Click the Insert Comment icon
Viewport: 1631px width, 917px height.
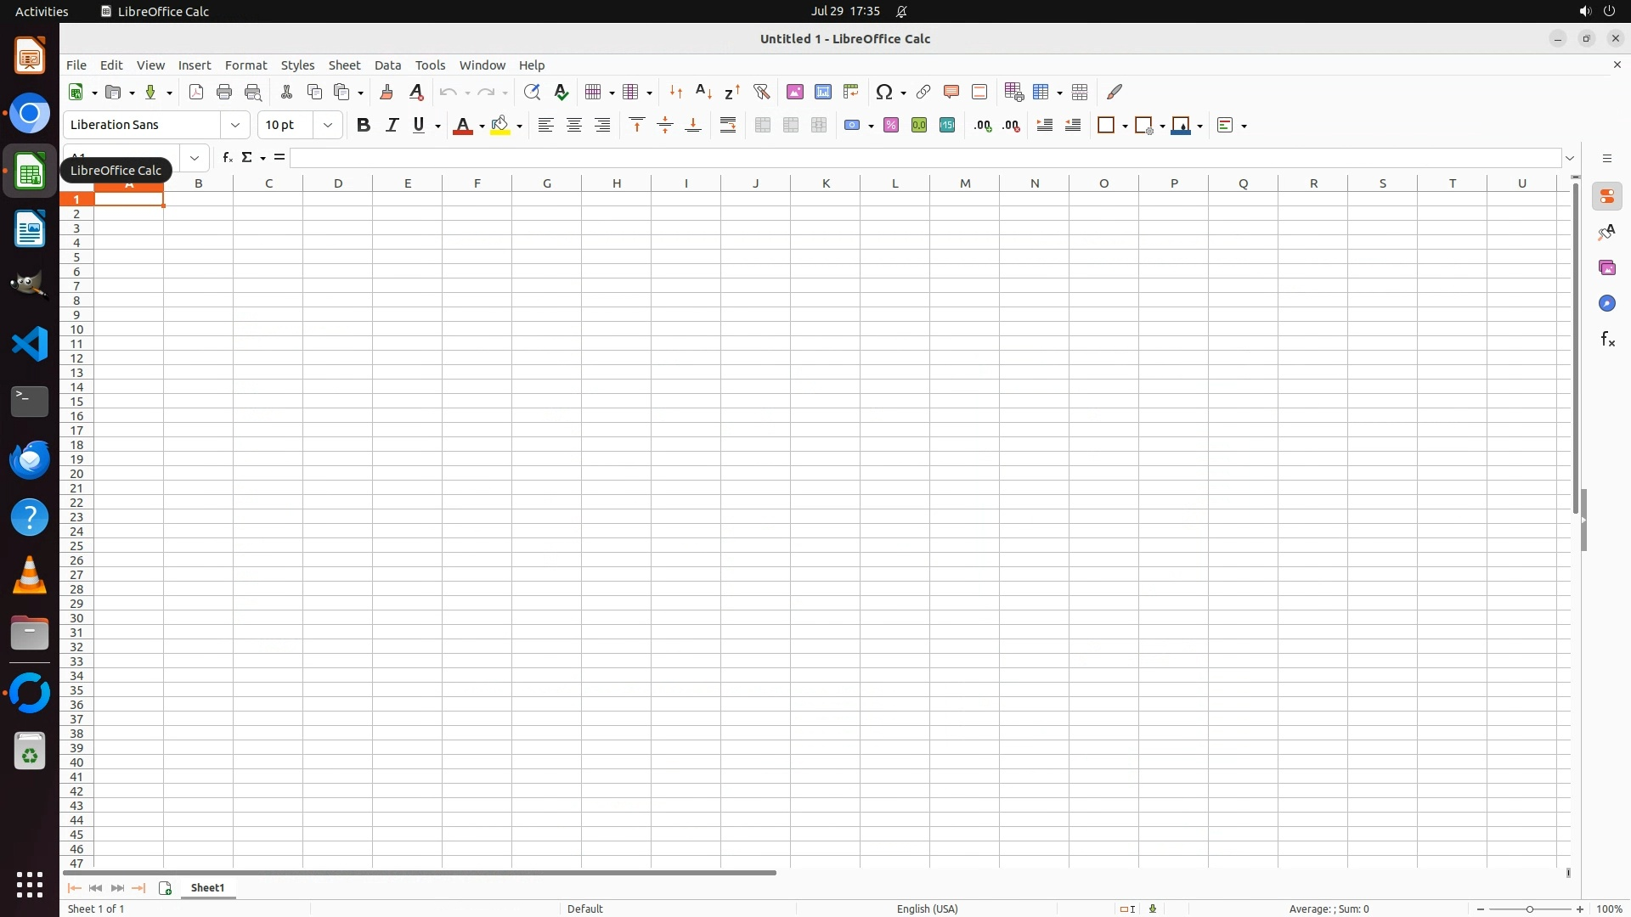[951, 92]
